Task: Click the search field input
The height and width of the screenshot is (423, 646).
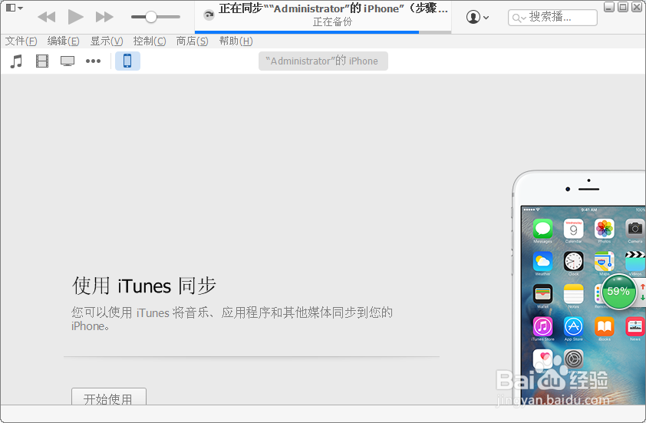Action: pyautogui.click(x=552, y=18)
